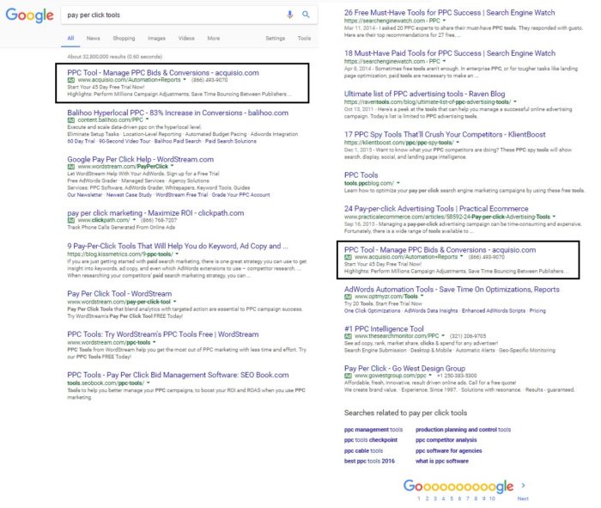Open 17 PPC Spy Tools KlientBoost result
The height and width of the screenshot is (508, 601).
(x=445, y=135)
